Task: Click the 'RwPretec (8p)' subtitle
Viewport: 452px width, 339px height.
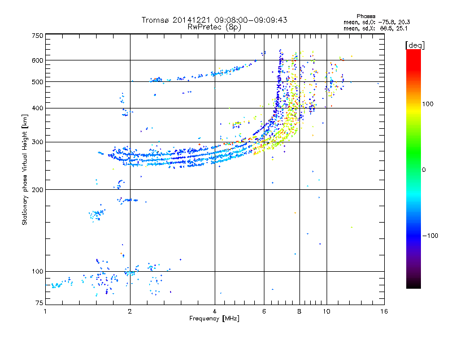Action: [x=214, y=27]
